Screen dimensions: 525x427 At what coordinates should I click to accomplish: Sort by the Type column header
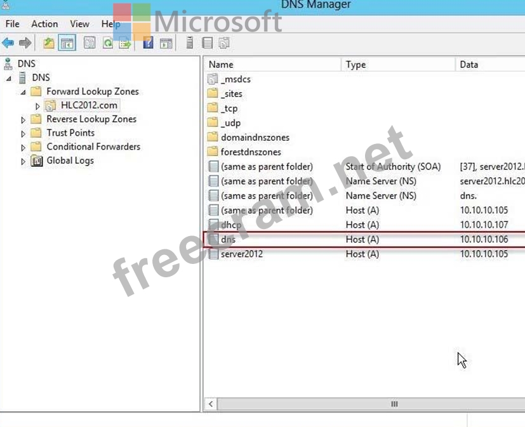(398, 65)
